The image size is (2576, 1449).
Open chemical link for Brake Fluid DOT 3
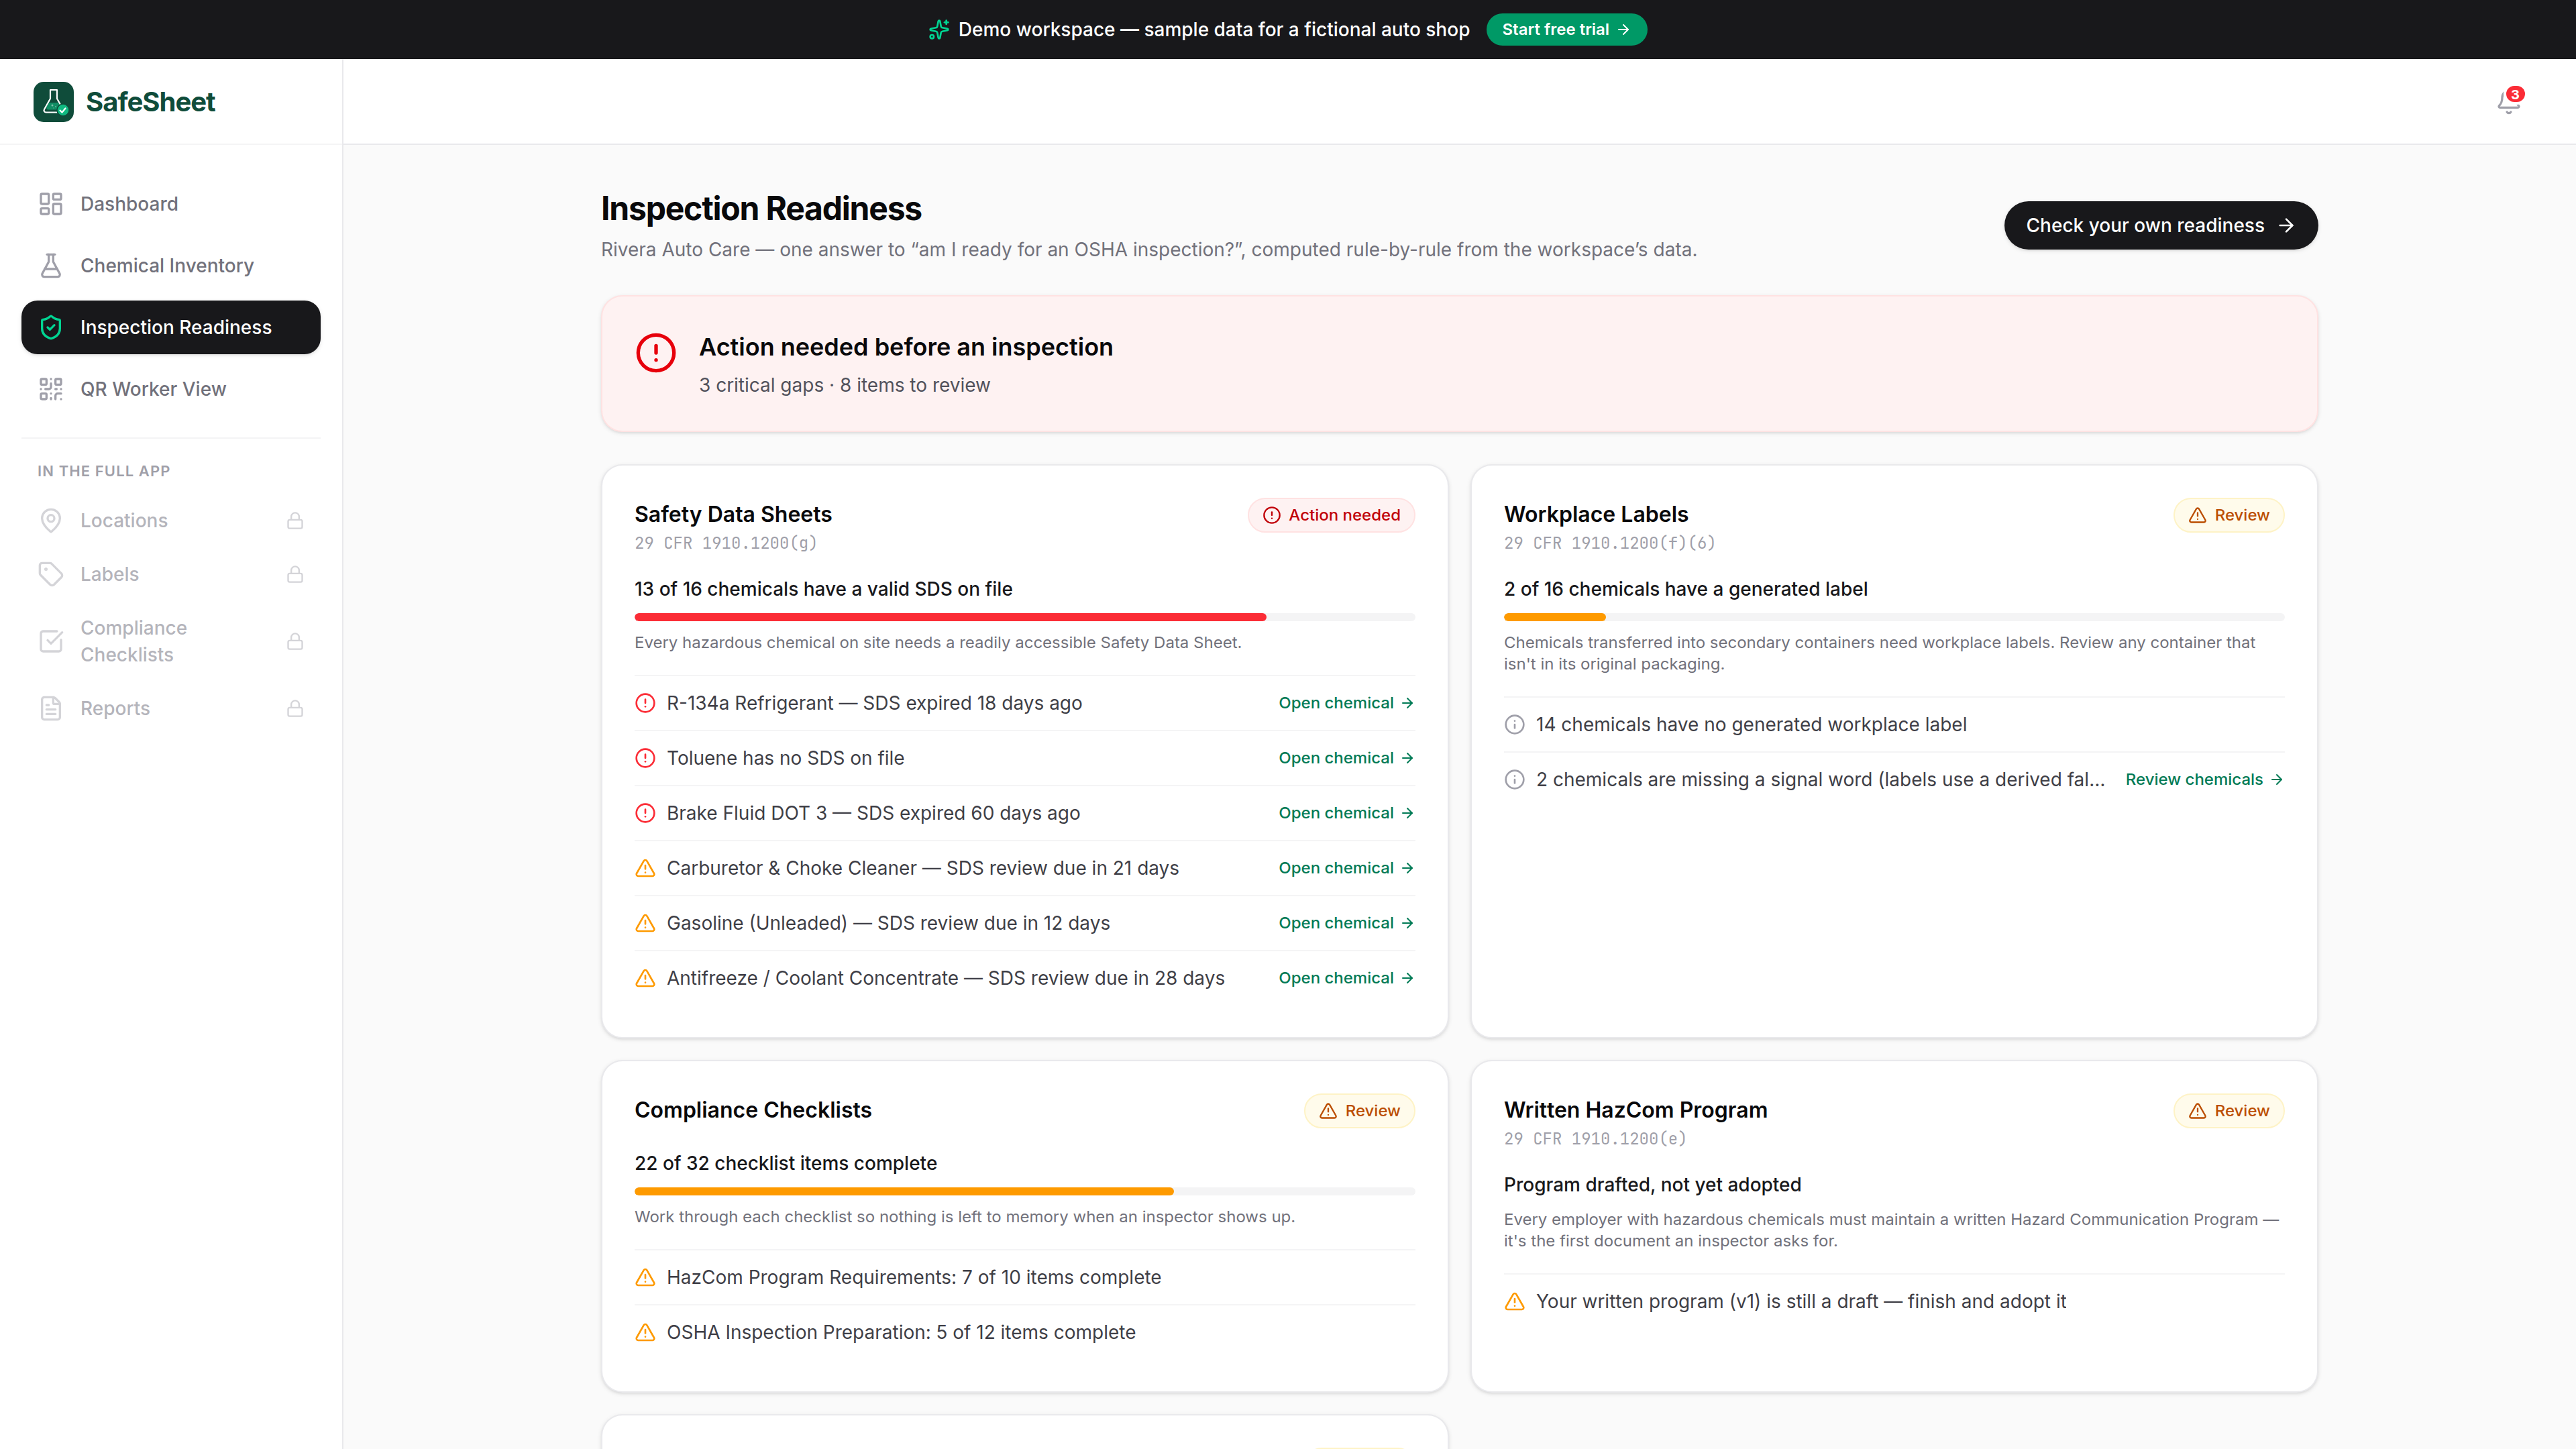(1346, 813)
